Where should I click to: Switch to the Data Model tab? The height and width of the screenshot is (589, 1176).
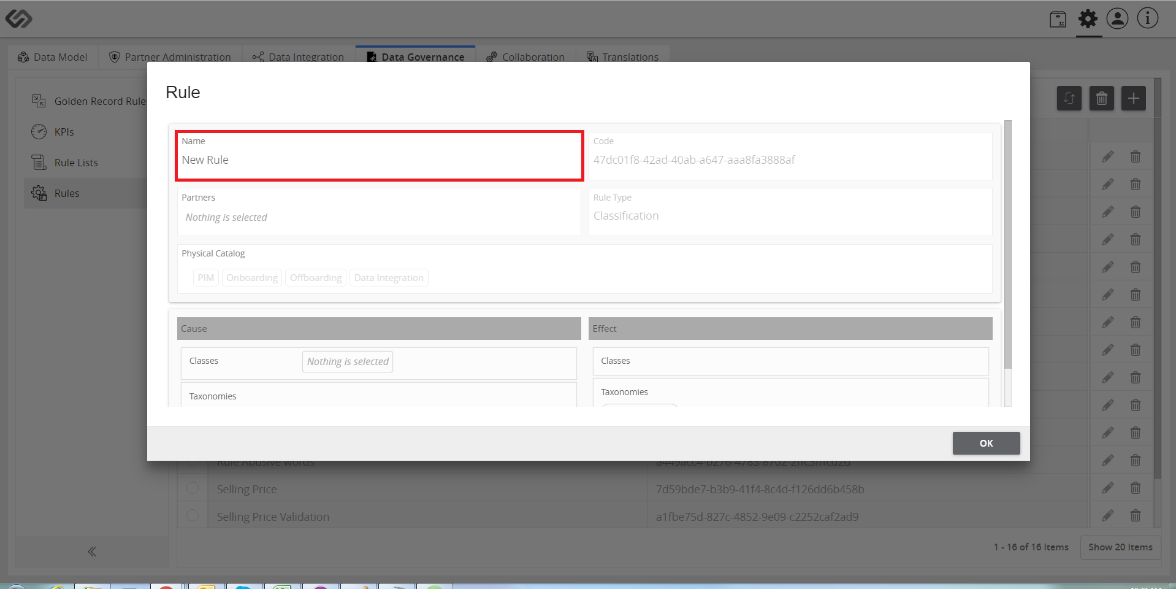(53, 56)
